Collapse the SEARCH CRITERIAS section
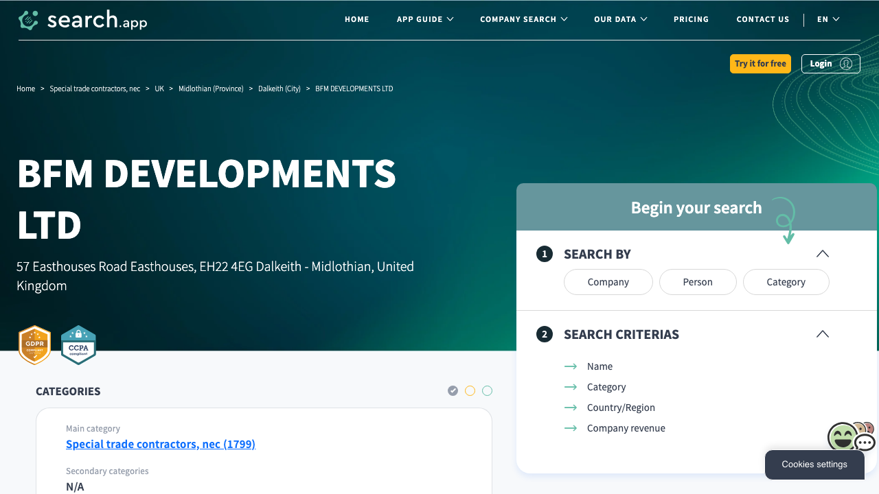The width and height of the screenshot is (879, 494). click(822, 334)
